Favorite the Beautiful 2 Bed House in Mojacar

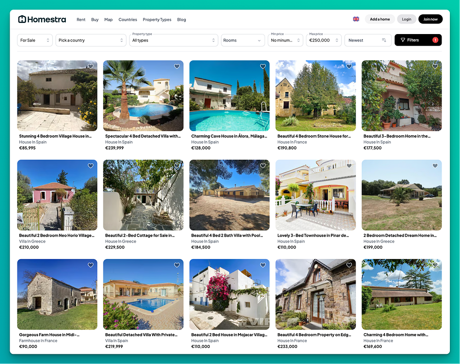[263, 265]
